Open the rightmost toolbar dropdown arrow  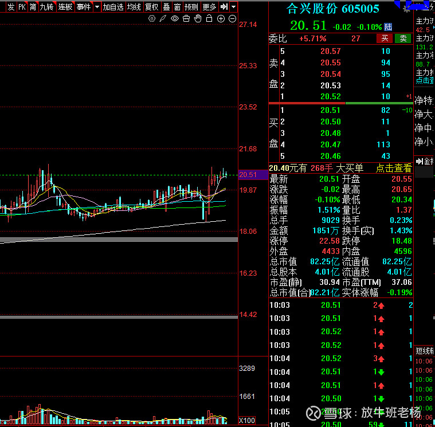click(234, 7)
